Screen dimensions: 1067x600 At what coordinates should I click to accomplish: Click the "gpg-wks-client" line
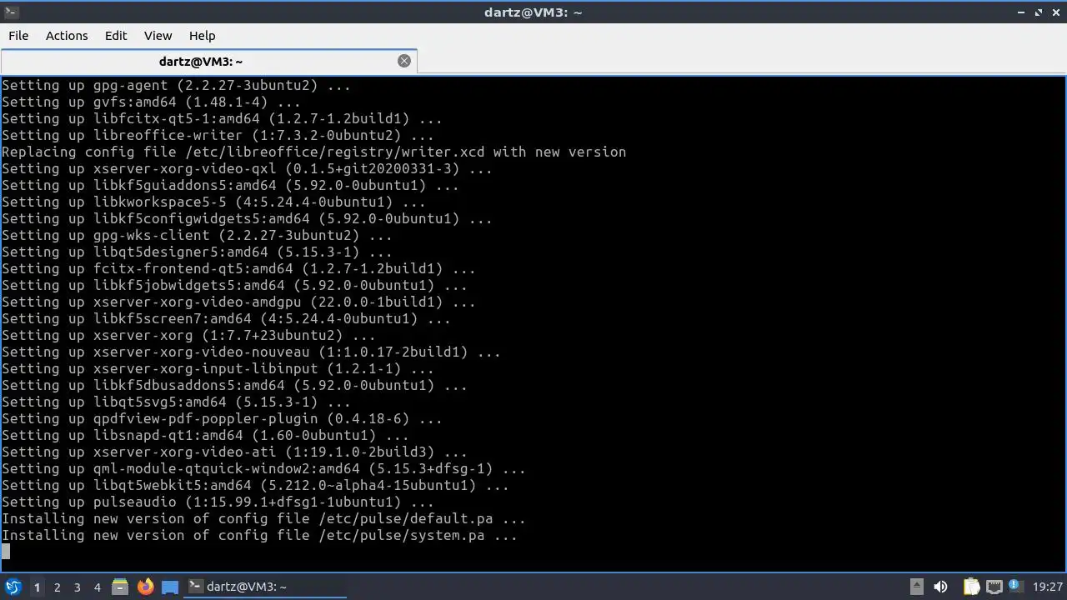click(x=198, y=235)
